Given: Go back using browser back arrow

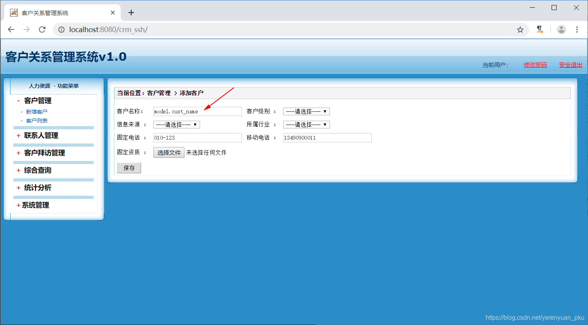Looking at the screenshot, I should 11,29.
